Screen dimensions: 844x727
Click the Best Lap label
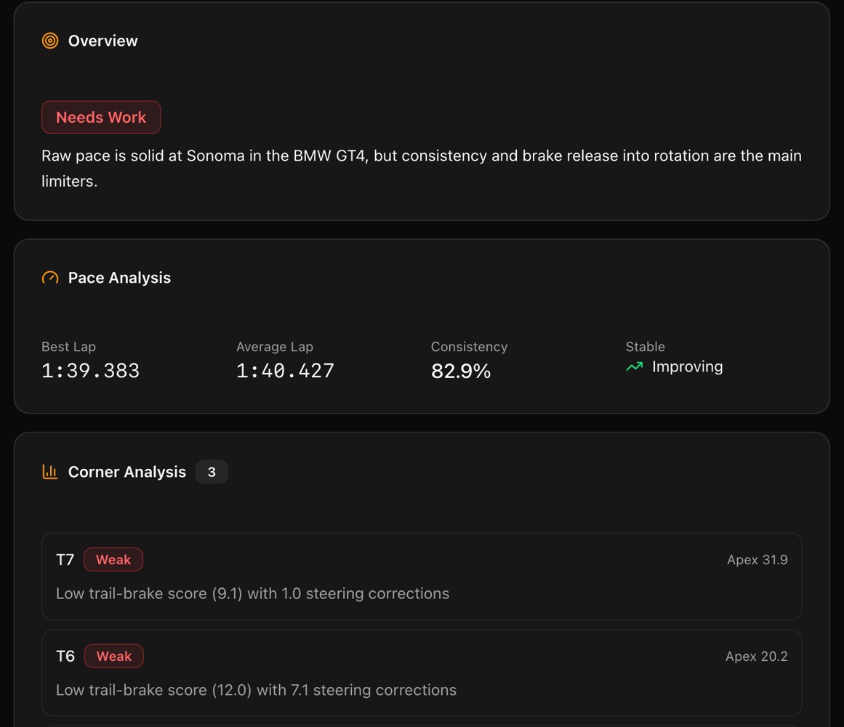(69, 347)
